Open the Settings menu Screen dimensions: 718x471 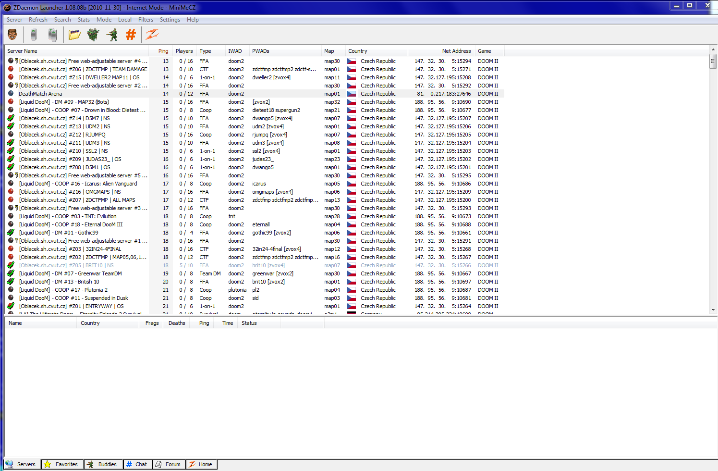click(170, 20)
